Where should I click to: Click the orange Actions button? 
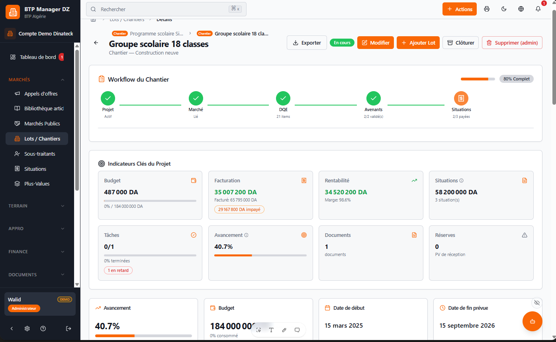(x=460, y=9)
